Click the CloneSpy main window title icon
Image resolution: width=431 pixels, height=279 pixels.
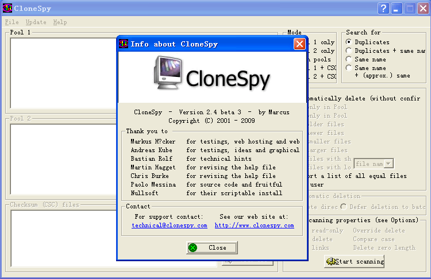tap(7, 8)
